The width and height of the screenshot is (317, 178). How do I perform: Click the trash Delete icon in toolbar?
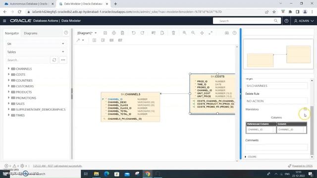(173, 33)
